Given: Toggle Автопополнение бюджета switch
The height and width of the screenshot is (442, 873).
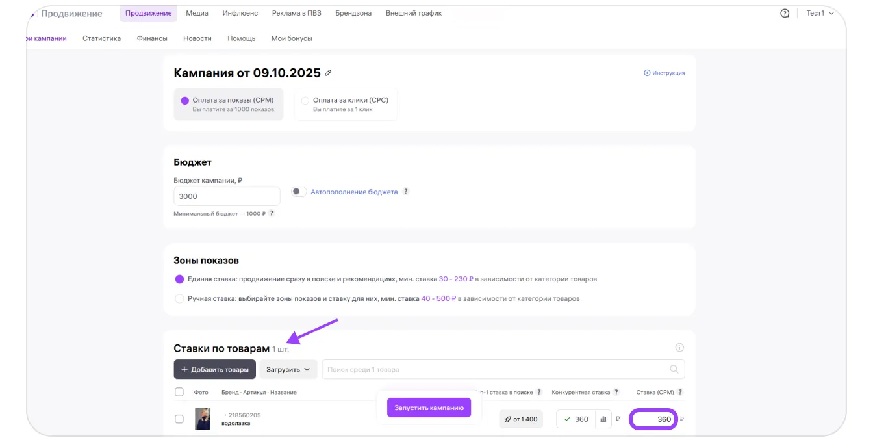Looking at the screenshot, I should pyautogui.click(x=298, y=192).
